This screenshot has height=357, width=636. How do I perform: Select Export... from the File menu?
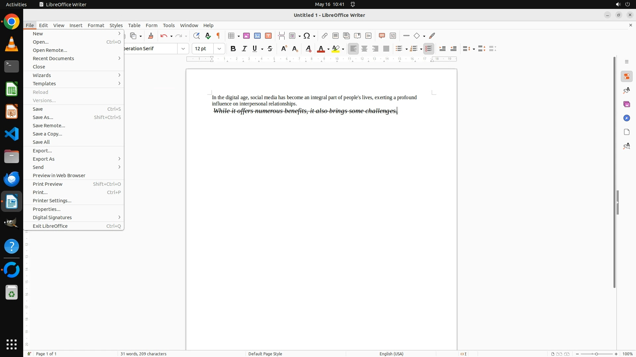[42, 151]
